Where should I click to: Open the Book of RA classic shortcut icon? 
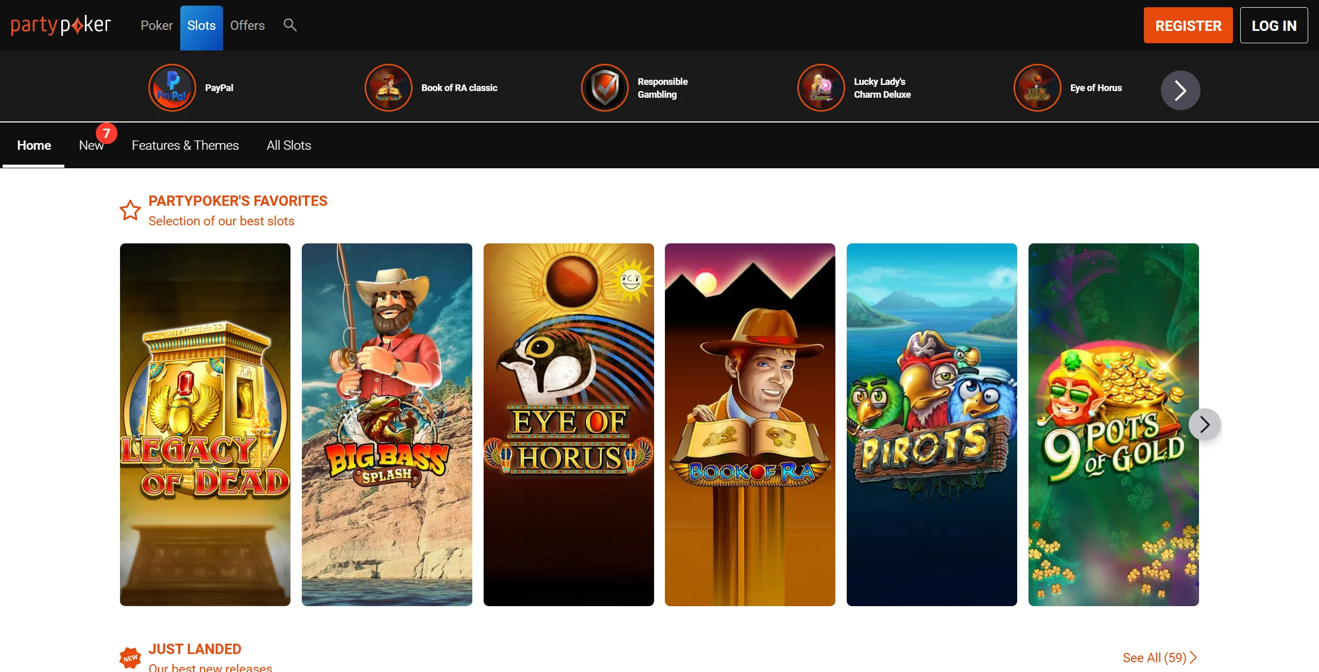(388, 87)
